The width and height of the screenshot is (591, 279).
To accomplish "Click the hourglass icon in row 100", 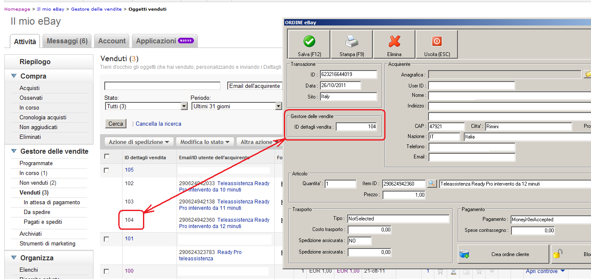I will pyautogui.click(x=454, y=271).
